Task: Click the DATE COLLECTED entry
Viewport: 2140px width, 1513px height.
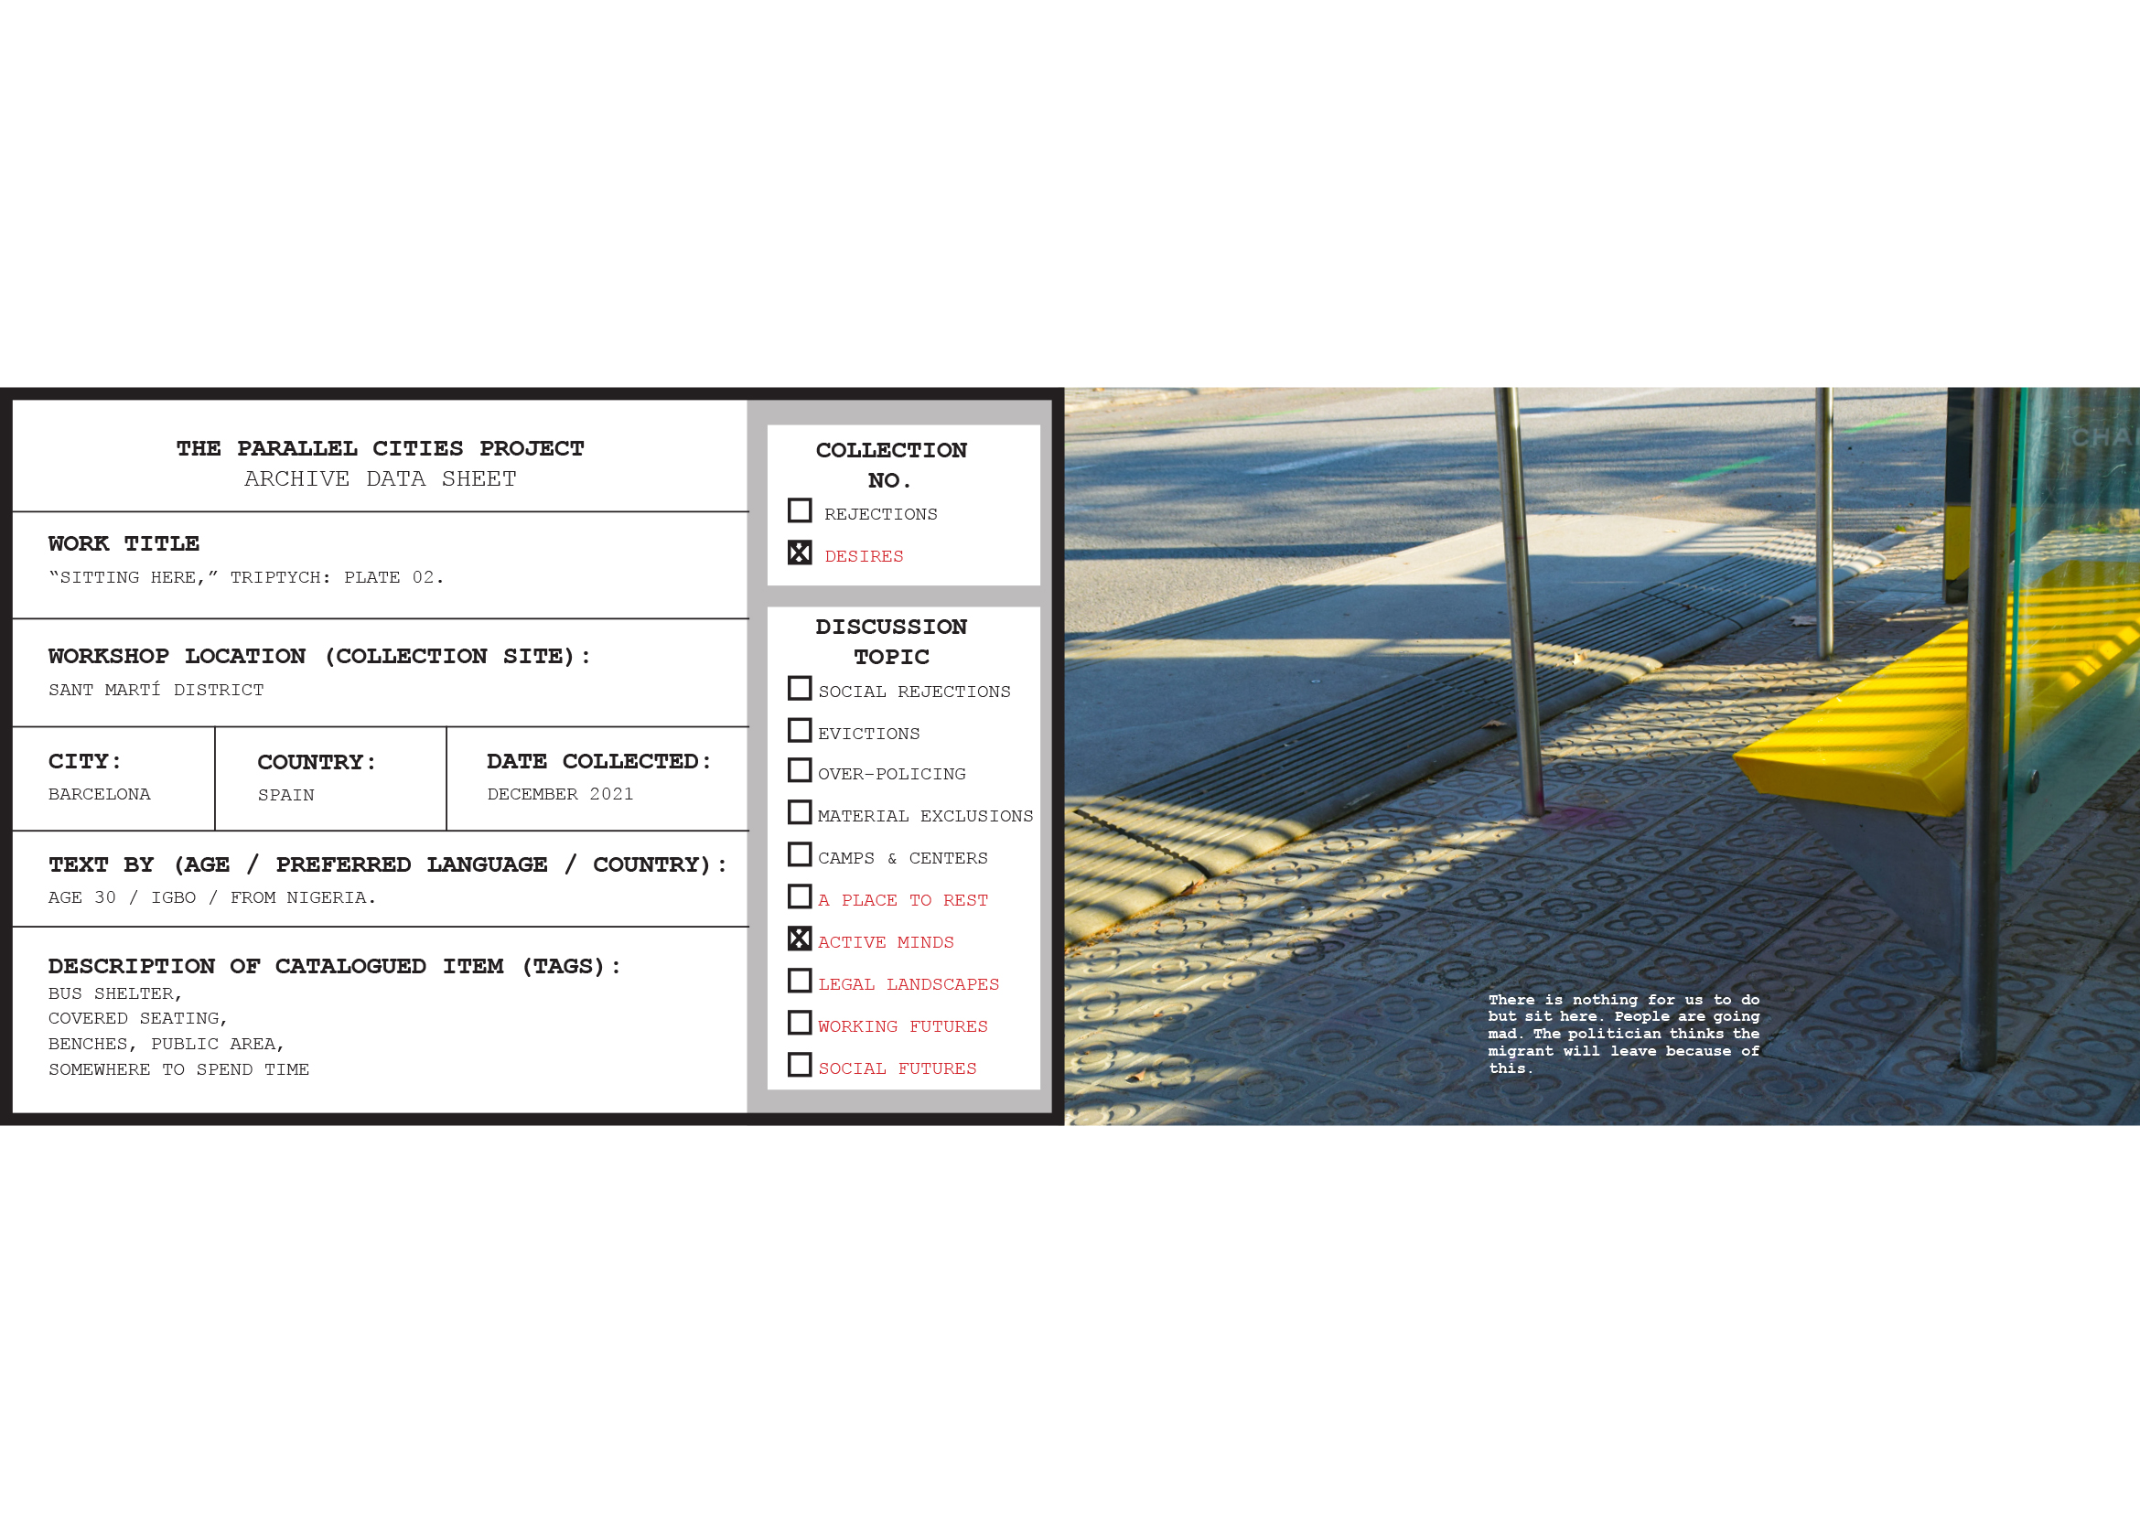Action: tap(559, 793)
